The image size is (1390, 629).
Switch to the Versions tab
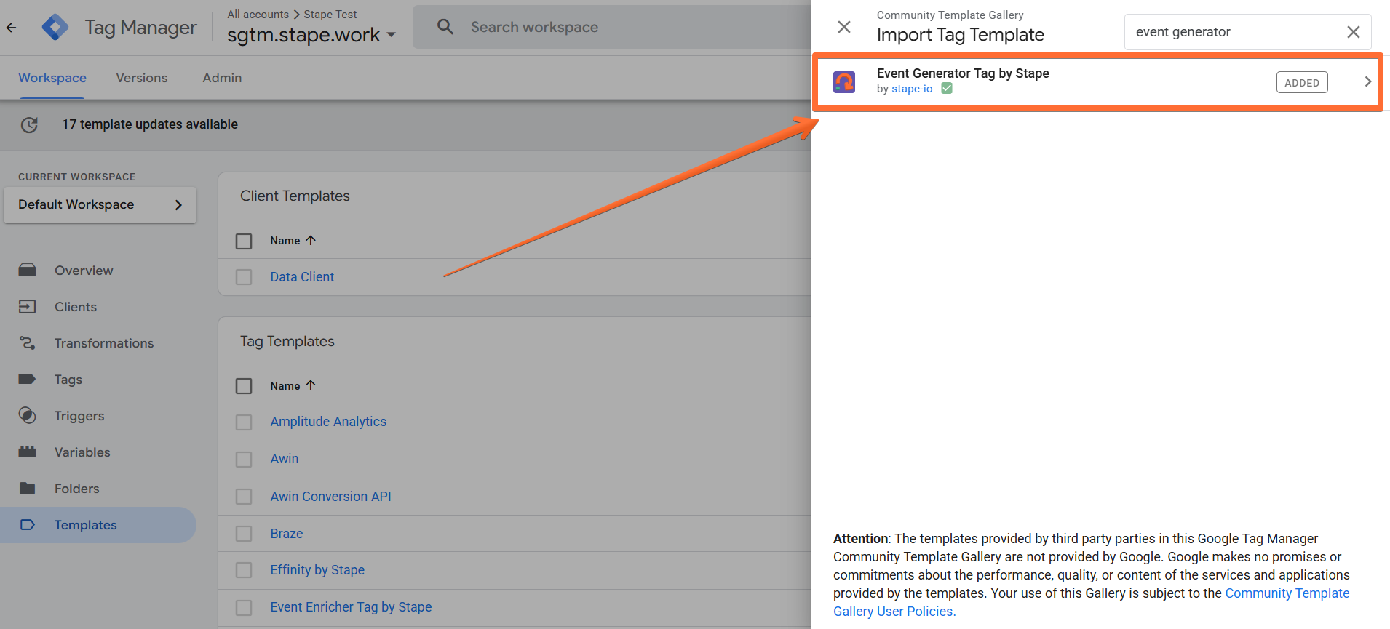(x=142, y=78)
